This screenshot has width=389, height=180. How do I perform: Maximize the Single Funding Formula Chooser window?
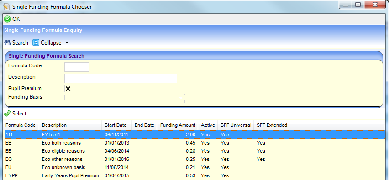357,5
